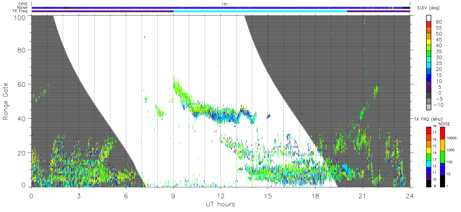Click x-axis tick label 15
This screenshot has height=212, width=461.
(268, 196)
